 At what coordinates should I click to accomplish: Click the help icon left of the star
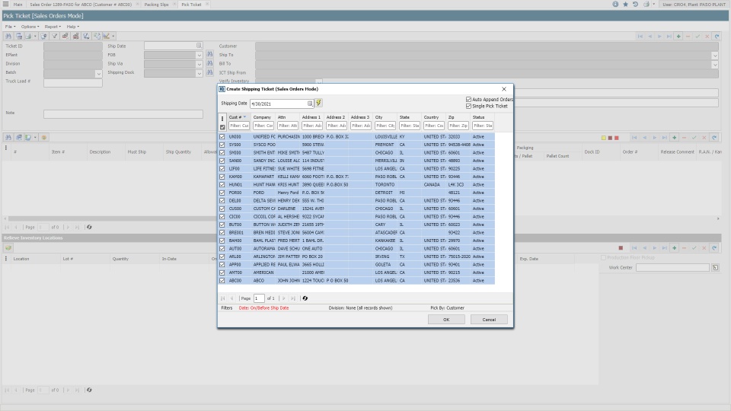615,5
